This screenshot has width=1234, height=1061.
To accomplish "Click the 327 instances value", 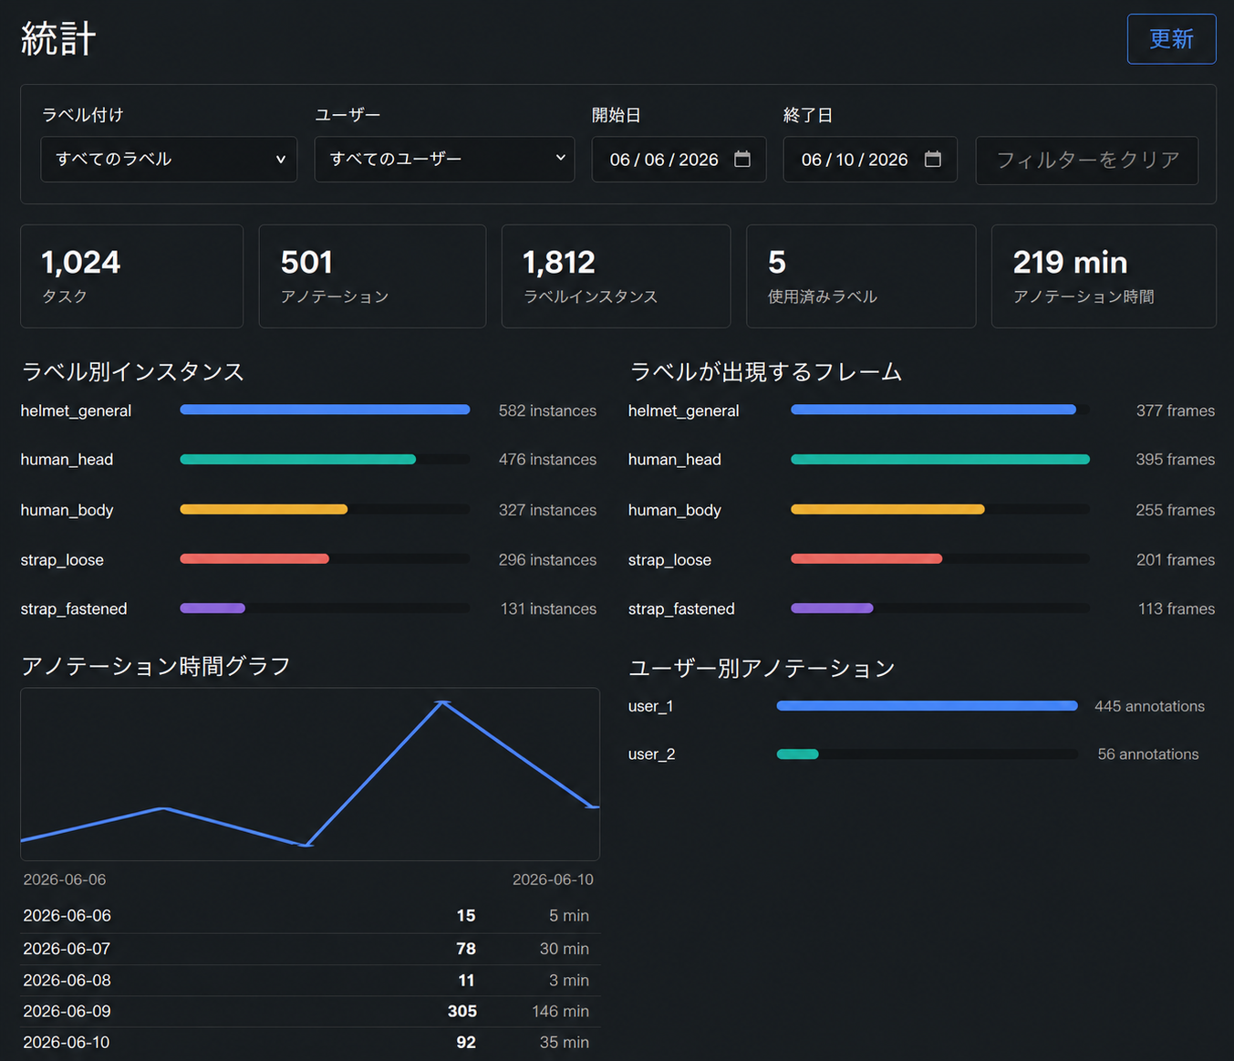I will click(x=547, y=510).
